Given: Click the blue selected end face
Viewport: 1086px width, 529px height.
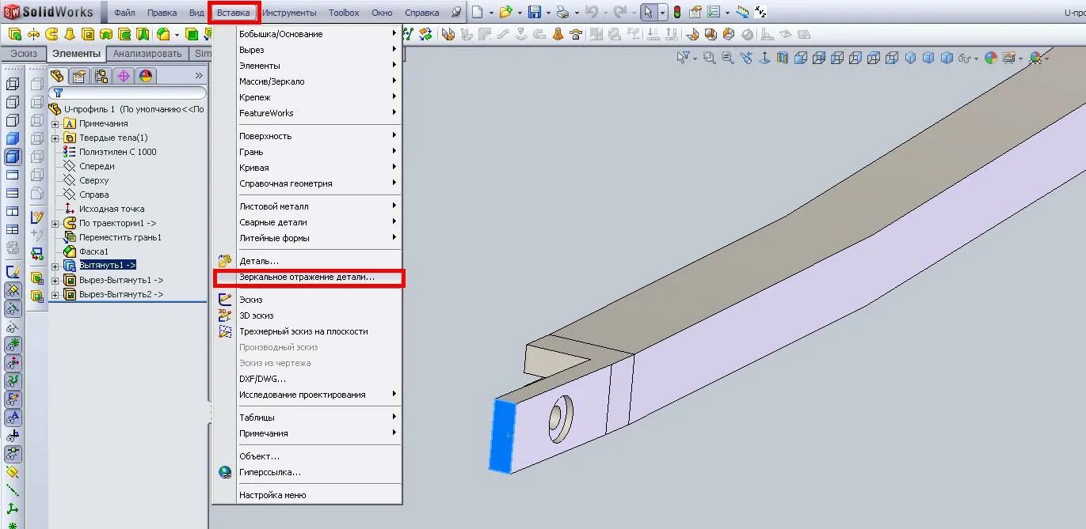Looking at the screenshot, I should click(x=501, y=436).
